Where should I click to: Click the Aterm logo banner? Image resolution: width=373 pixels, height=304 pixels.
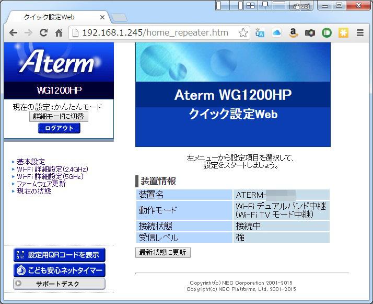[59, 62]
